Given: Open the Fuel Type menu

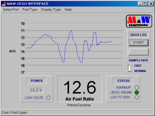Looking at the screenshot, I should click(x=30, y=10).
